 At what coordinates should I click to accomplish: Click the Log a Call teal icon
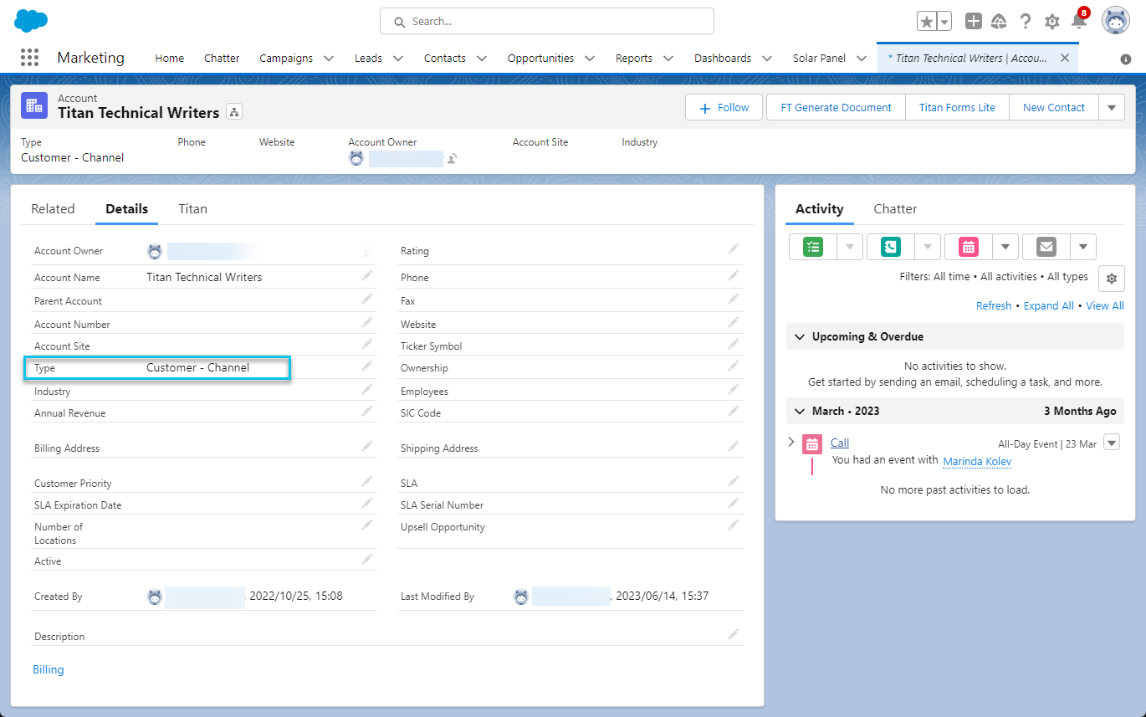(x=891, y=247)
